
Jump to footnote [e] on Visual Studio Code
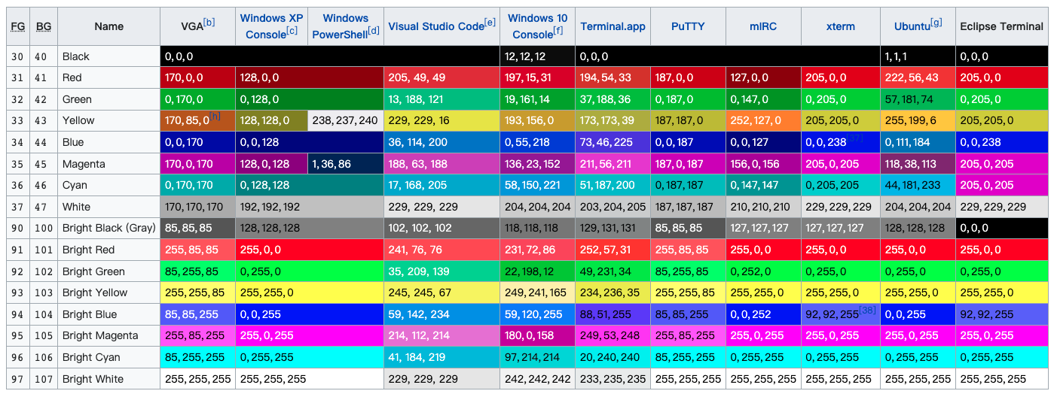pyautogui.click(x=490, y=23)
